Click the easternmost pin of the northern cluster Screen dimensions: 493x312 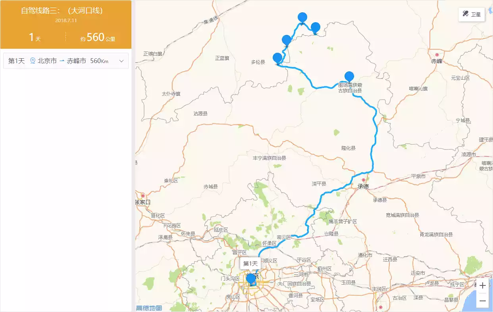pos(316,27)
